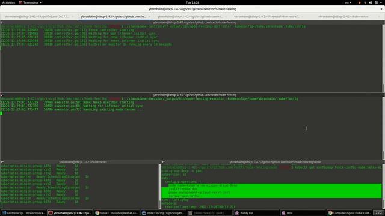
Task: Click the highlighted power_management line
Action: [x=199, y=193]
